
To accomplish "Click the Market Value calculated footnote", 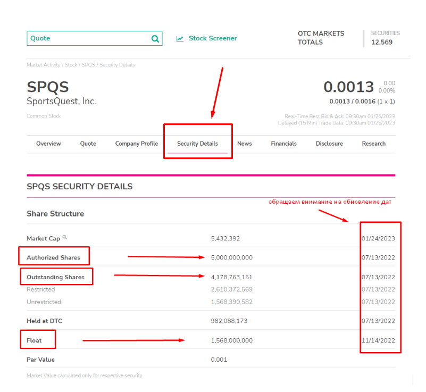I will click(x=84, y=376).
